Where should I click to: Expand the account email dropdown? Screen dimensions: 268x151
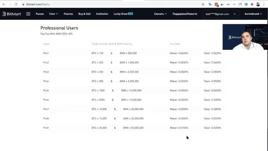point(221,14)
